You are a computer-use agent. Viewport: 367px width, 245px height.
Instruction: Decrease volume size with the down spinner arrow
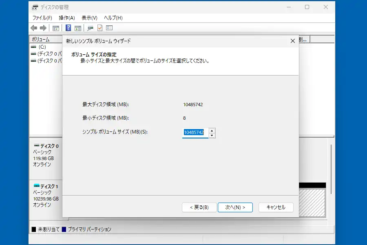[212, 135]
